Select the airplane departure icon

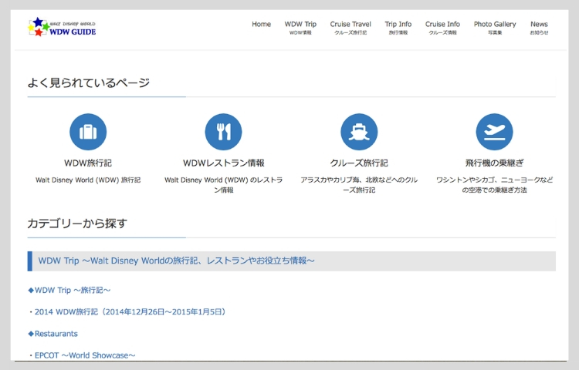[494, 132]
